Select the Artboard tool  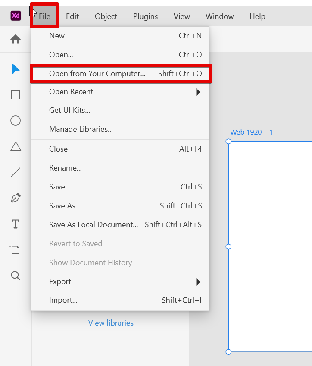point(16,249)
